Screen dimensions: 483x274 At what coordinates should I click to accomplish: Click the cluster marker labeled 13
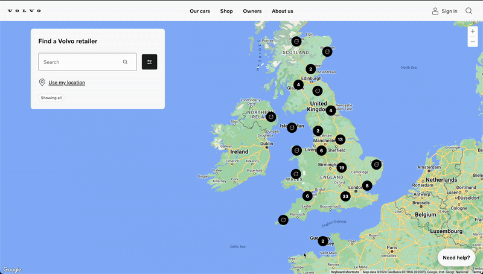click(341, 139)
